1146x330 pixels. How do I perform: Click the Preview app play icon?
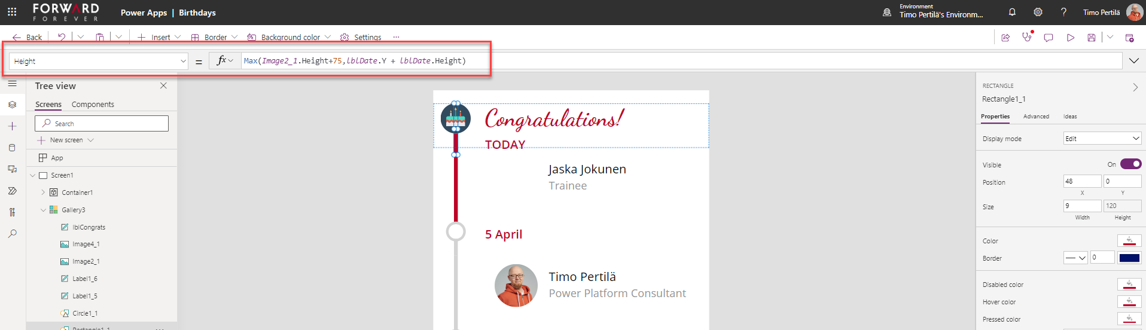point(1070,38)
